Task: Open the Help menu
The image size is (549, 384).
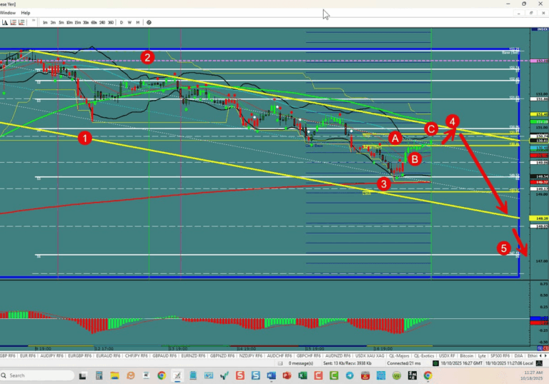Action: click(x=26, y=13)
